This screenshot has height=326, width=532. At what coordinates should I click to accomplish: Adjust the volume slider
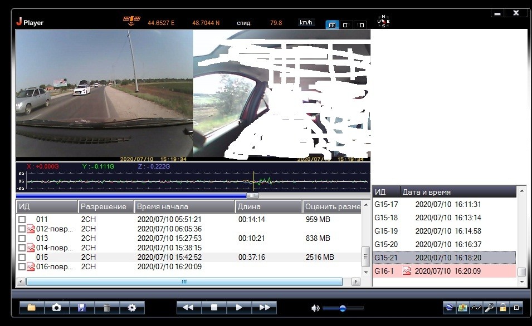[343, 308]
